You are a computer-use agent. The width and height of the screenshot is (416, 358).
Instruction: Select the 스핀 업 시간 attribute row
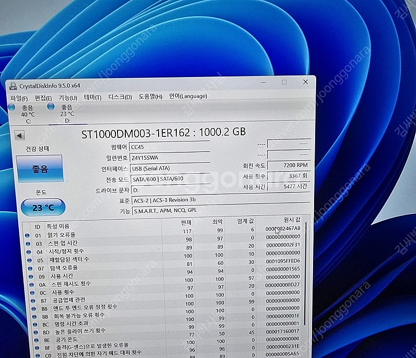click(x=164, y=240)
